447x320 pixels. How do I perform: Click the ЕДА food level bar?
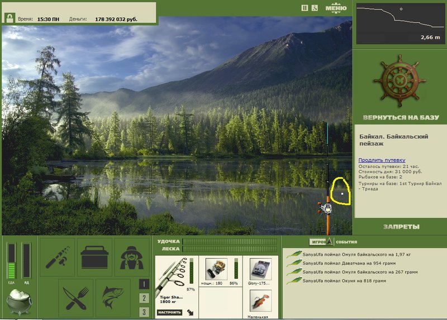[x=11, y=261]
